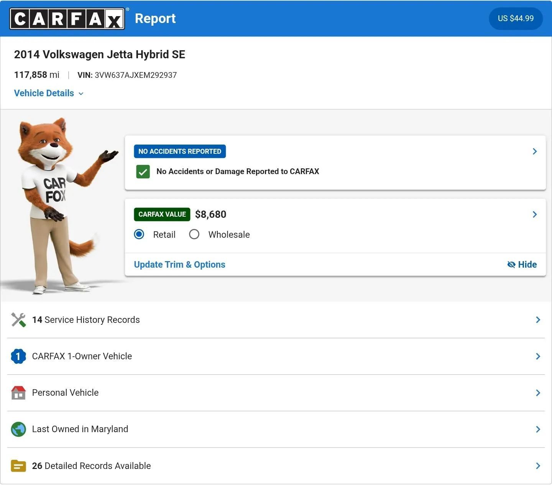Expand the Last Owned in Maryland chevron
This screenshot has height=487, width=552.
coord(538,429)
